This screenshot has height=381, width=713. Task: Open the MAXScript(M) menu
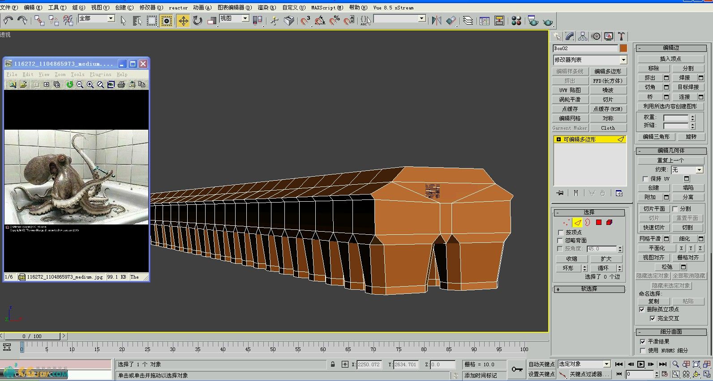tap(327, 8)
